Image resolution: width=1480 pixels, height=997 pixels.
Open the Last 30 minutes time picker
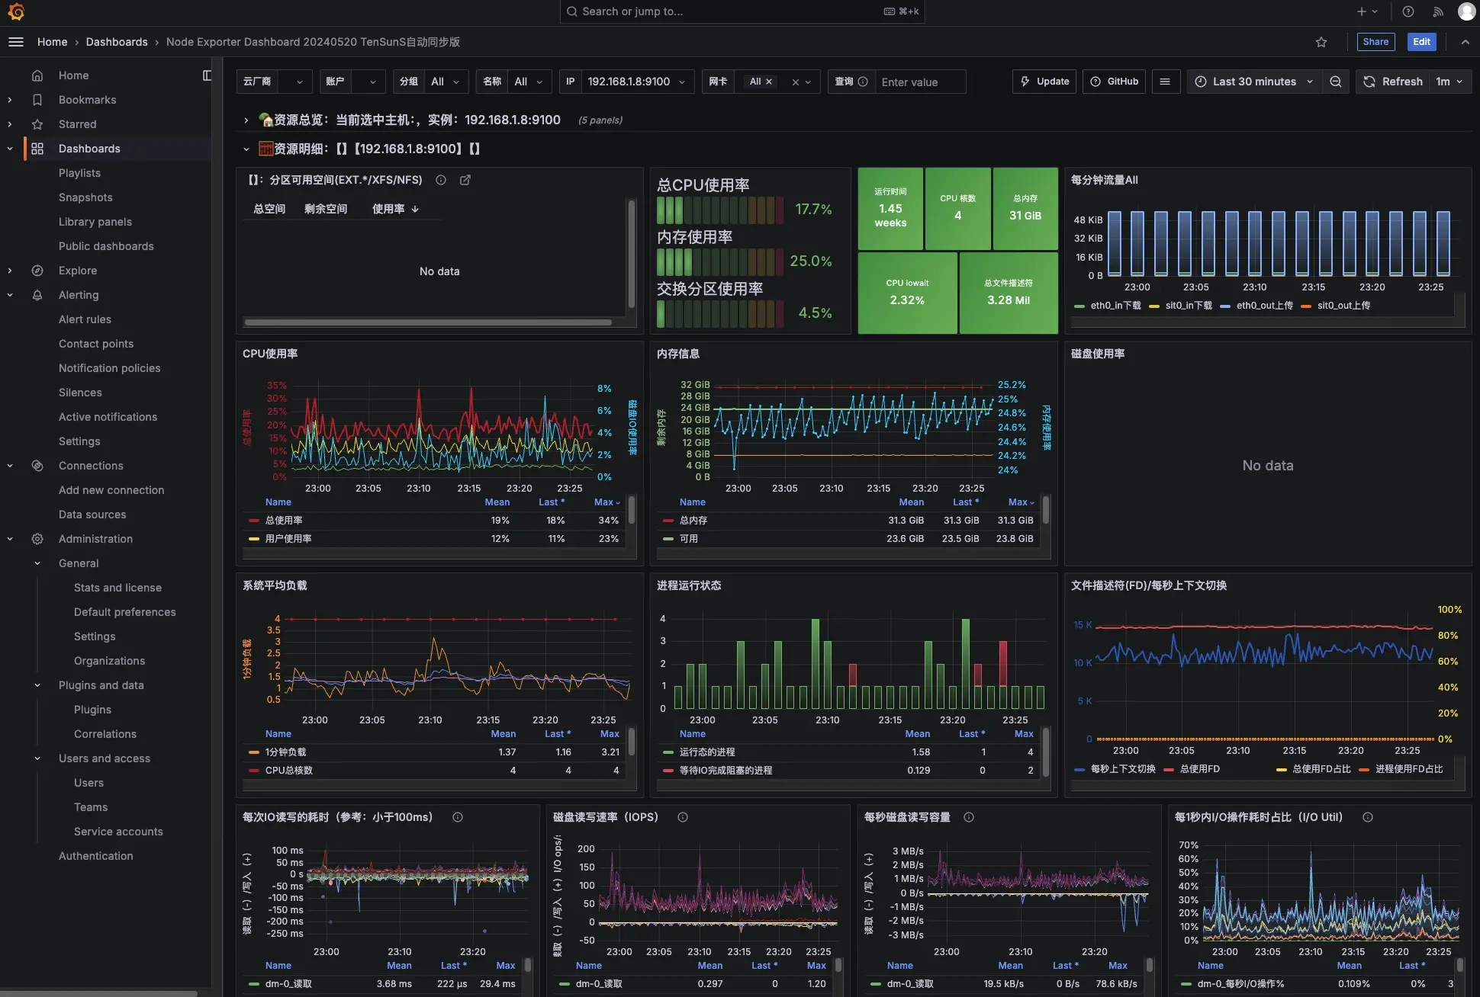point(1253,82)
